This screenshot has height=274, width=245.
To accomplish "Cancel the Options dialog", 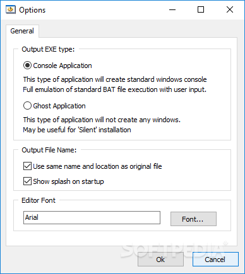I will (x=215, y=260).
